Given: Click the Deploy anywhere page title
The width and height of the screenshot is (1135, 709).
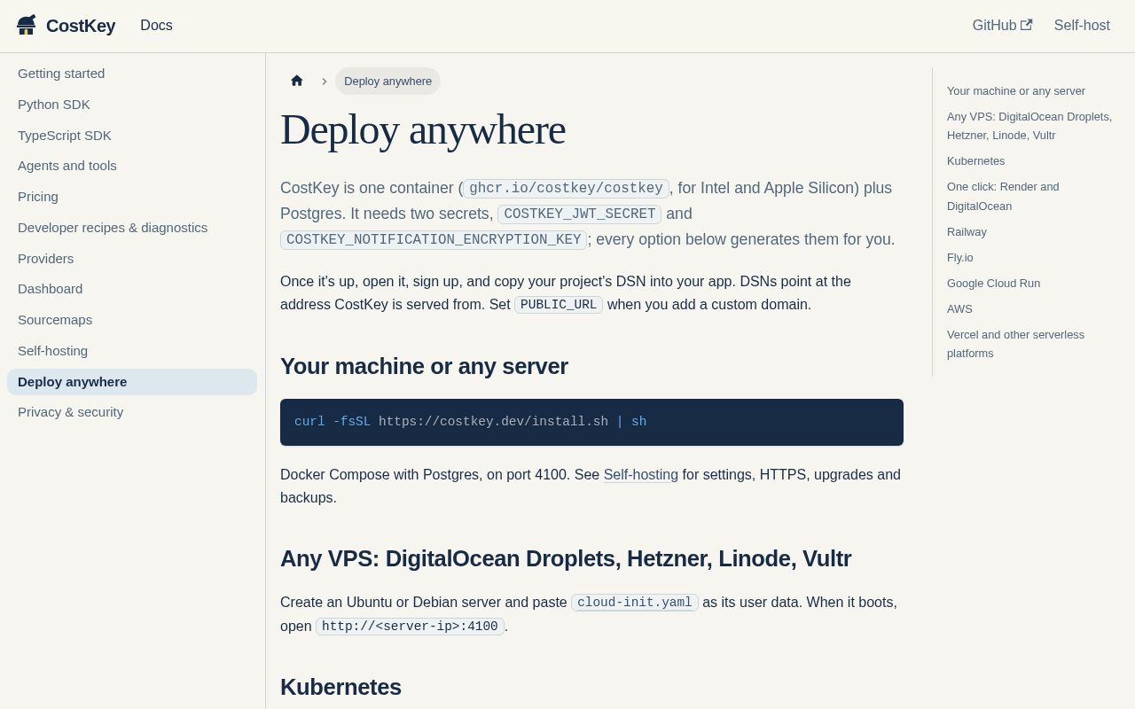Looking at the screenshot, I should point(423,129).
